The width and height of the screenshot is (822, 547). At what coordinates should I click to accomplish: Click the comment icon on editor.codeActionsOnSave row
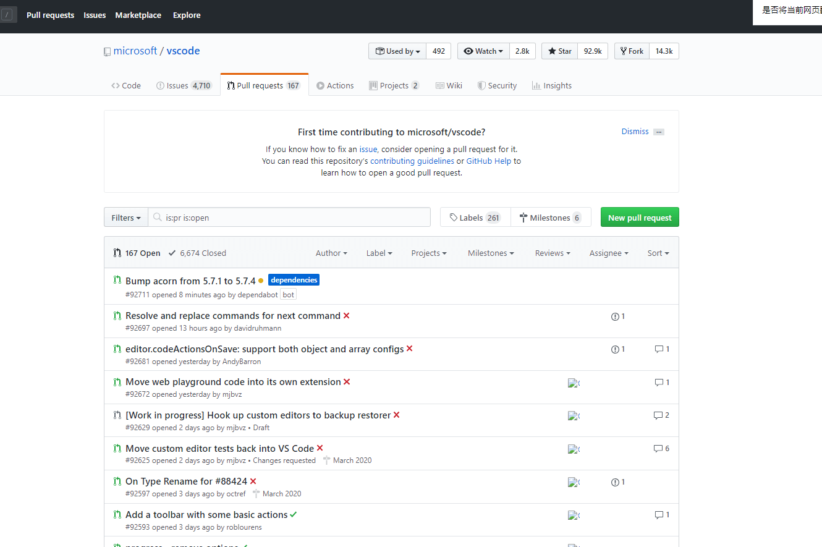click(x=659, y=349)
